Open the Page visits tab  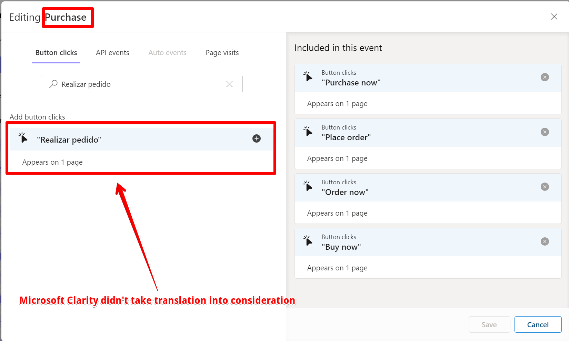222,53
